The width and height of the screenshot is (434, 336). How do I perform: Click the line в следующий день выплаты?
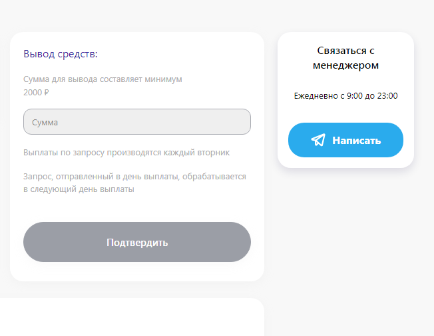pos(79,189)
